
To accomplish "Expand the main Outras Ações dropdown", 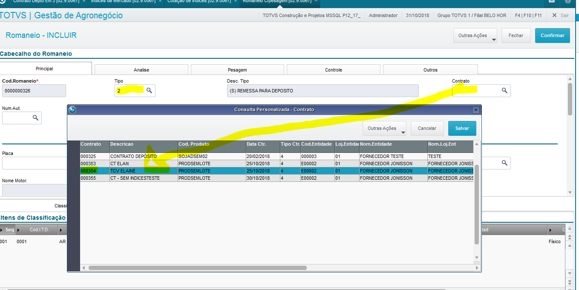I will pos(475,36).
